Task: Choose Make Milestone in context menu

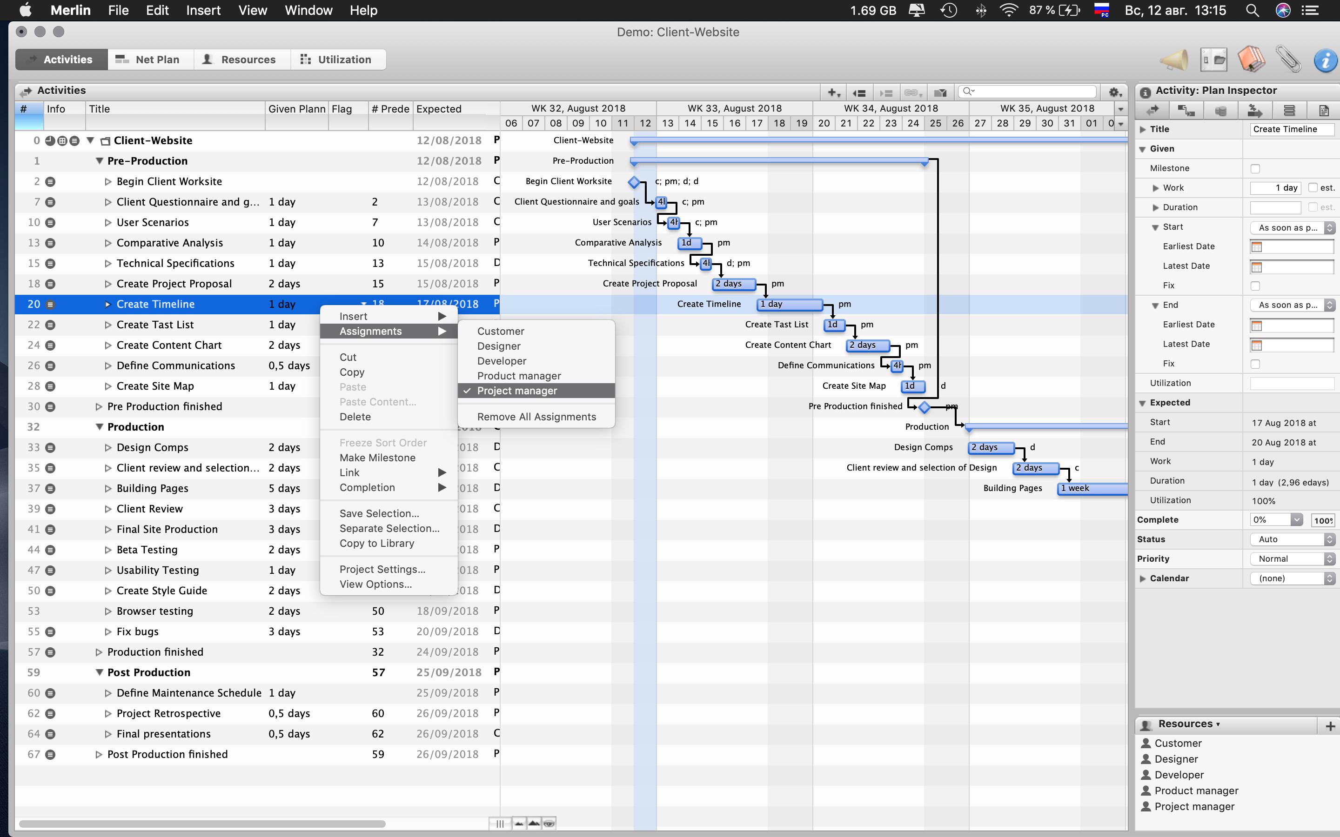Action: pos(377,458)
